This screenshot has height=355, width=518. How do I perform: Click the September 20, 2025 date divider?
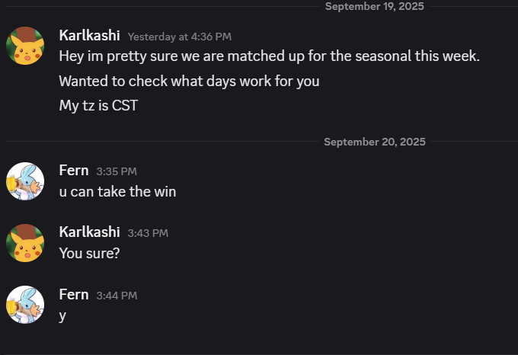click(x=374, y=142)
